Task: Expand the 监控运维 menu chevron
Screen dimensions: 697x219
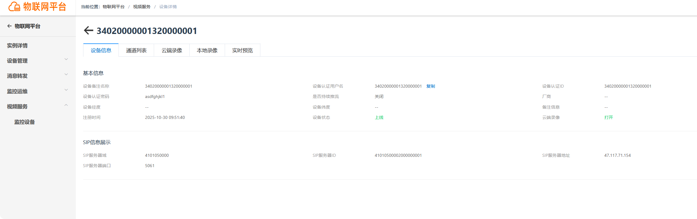Action: [x=66, y=90]
